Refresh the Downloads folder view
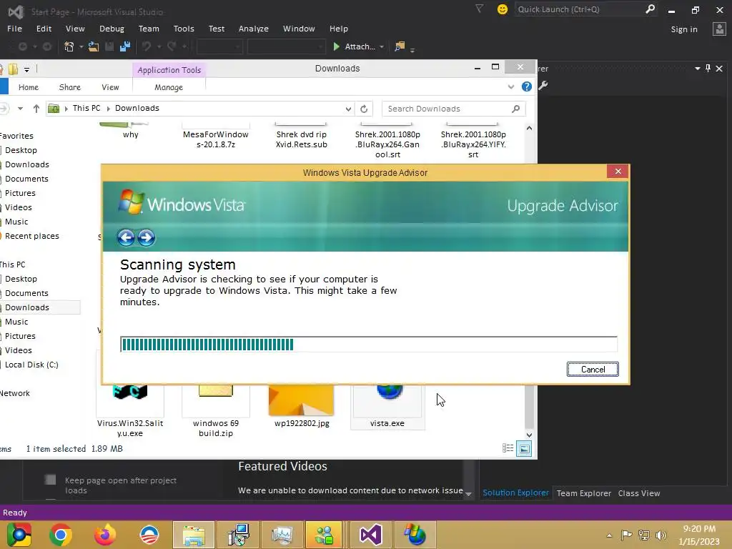The width and height of the screenshot is (732, 549). pyautogui.click(x=364, y=109)
